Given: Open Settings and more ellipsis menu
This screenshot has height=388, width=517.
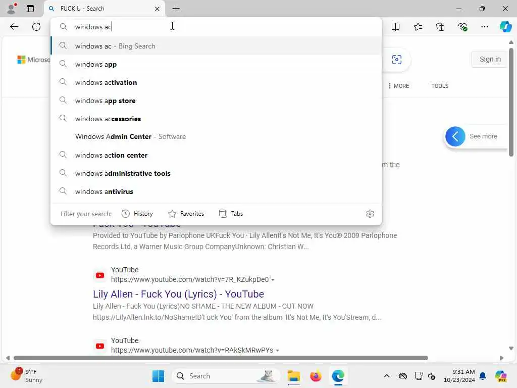Looking at the screenshot, I should (x=484, y=27).
